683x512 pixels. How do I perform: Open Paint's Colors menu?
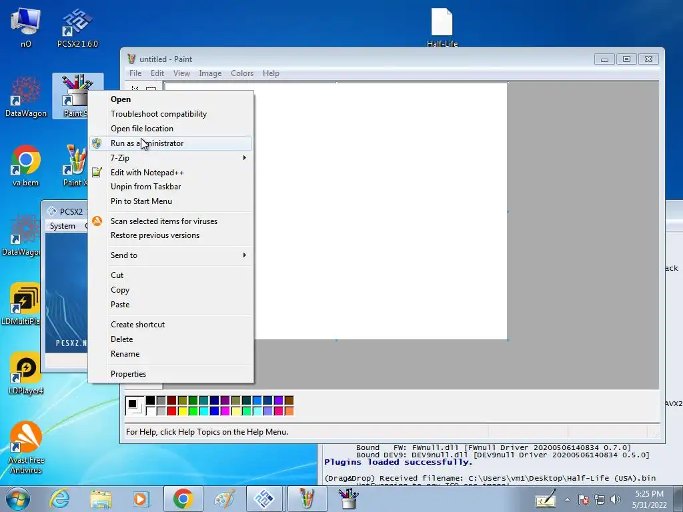point(242,73)
